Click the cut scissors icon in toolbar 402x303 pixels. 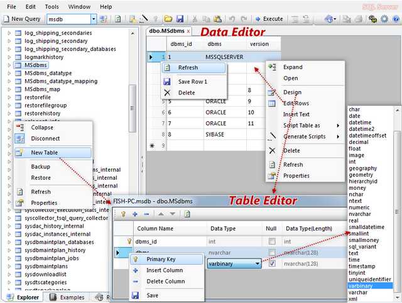coord(195,19)
